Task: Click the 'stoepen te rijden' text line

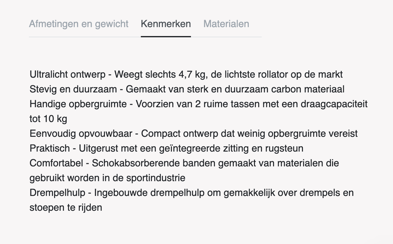Action: (x=66, y=207)
